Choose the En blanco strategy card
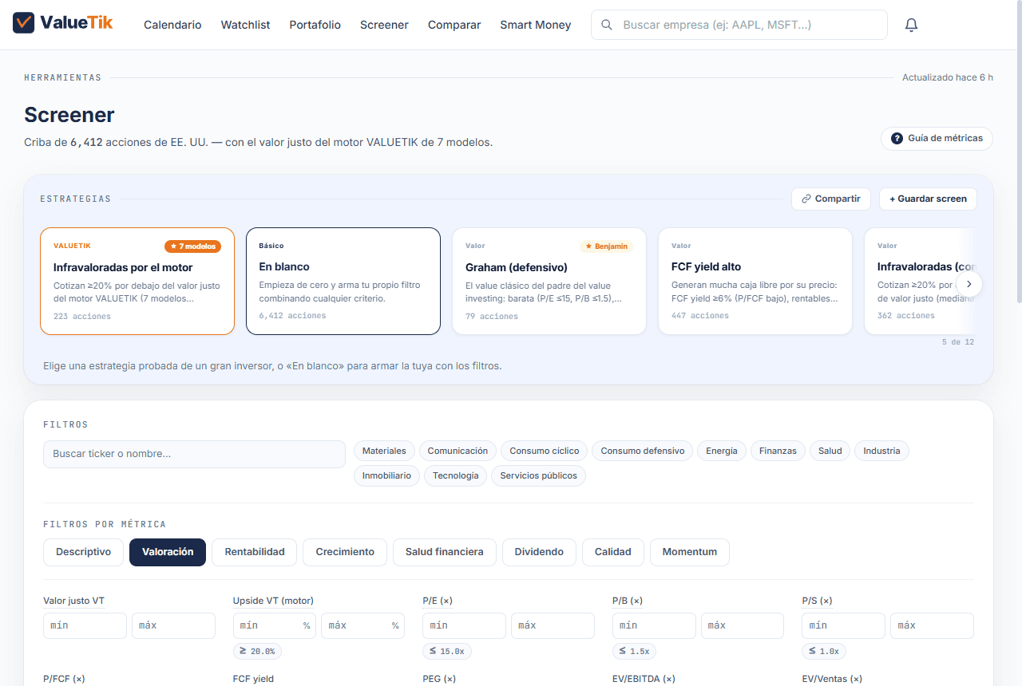Screen dimensions: 1022x686 click(x=343, y=281)
